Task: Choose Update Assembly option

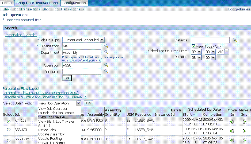Action: click(59, 134)
